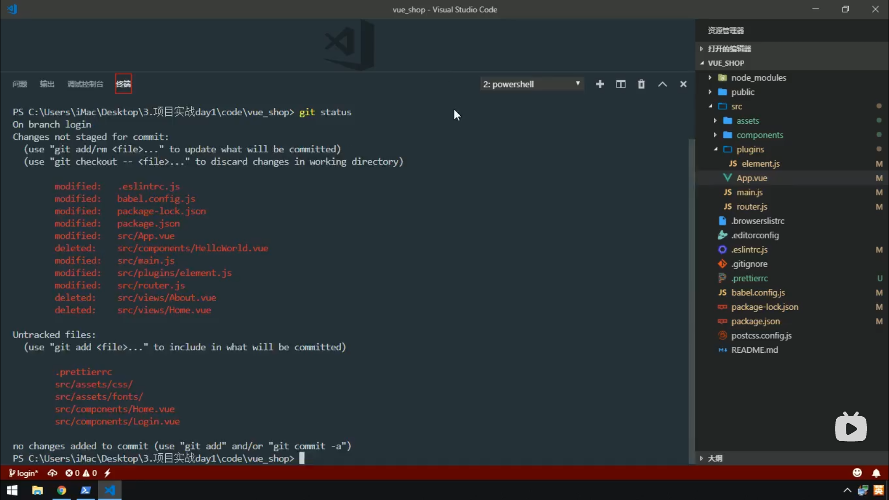Expand the components folder arrow

(715, 135)
